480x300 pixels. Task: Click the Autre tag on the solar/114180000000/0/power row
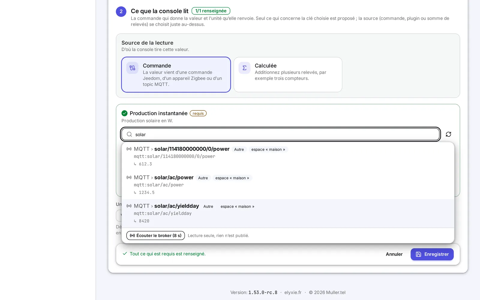[239, 149]
